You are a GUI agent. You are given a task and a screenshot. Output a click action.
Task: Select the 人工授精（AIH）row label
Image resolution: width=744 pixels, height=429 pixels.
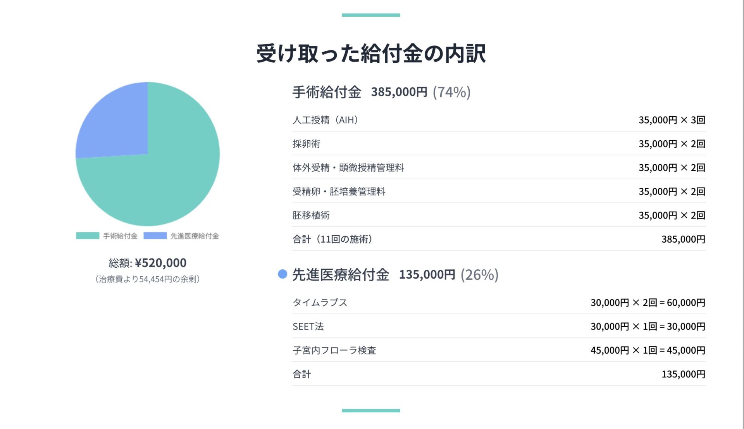pos(325,120)
